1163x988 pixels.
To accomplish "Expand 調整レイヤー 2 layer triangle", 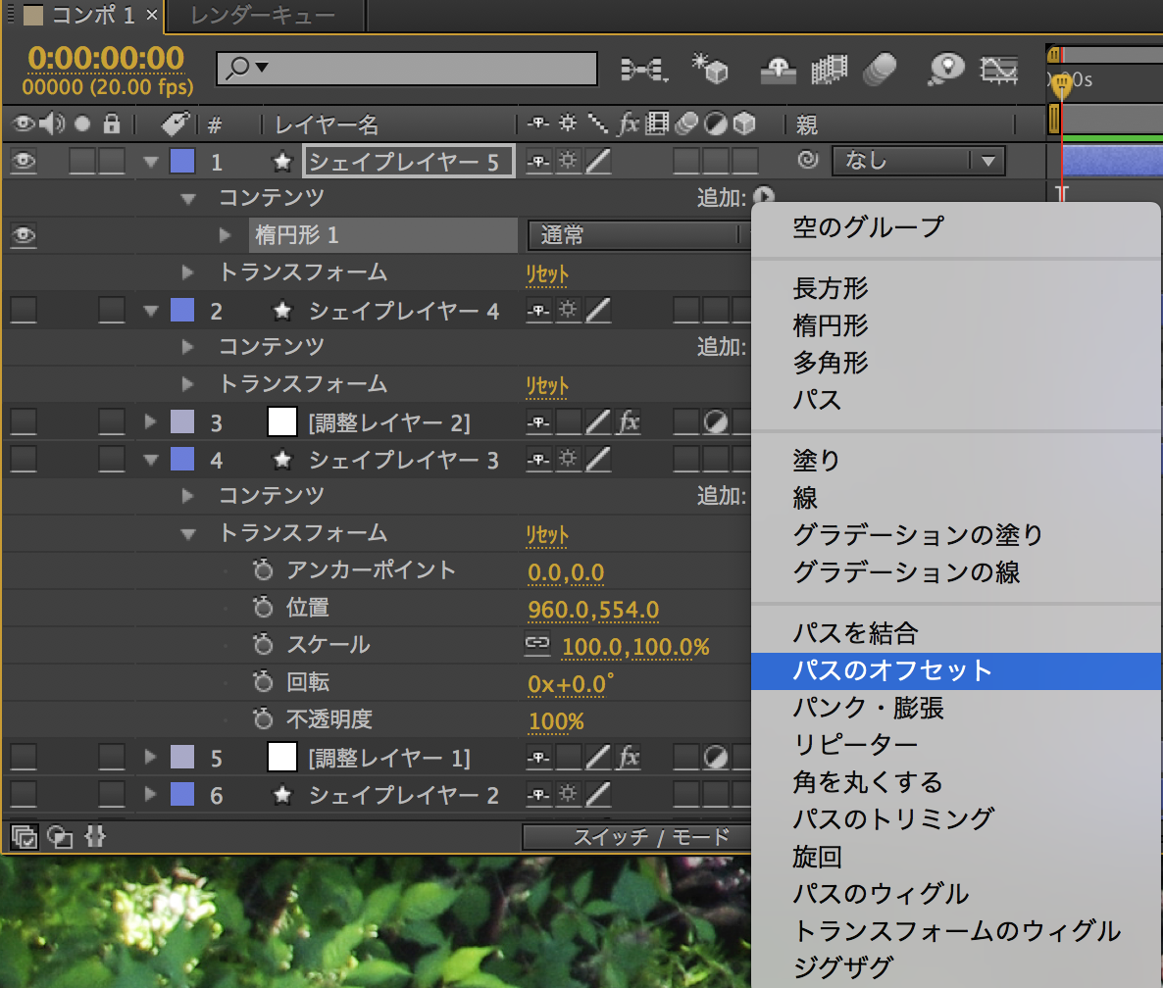I will coord(151,421).
